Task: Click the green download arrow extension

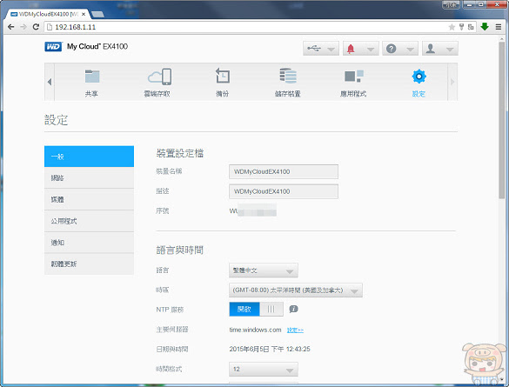Action: coord(485,27)
